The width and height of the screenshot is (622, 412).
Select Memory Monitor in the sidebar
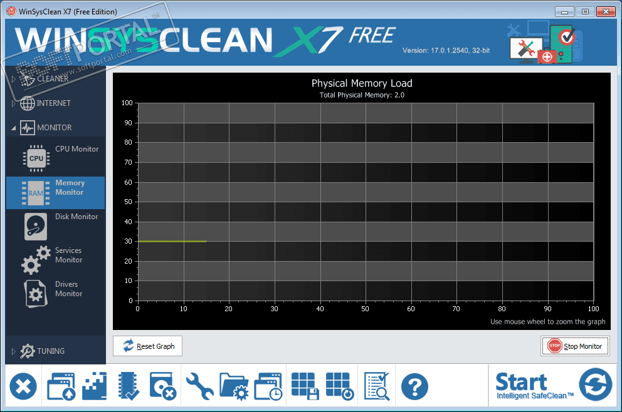coord(56,193)
